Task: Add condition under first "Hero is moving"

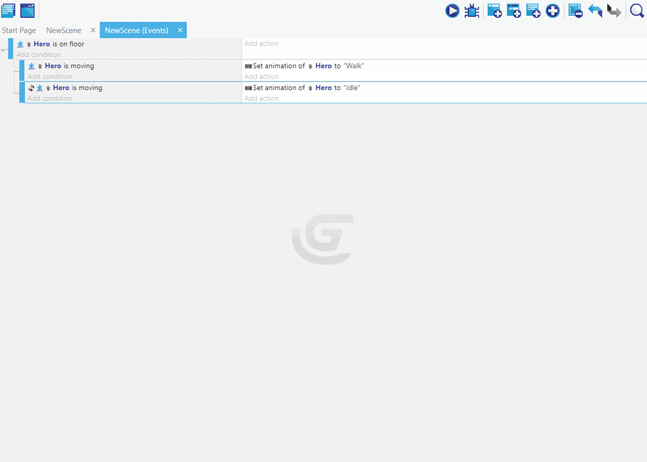Action: [x=50, y=76]
